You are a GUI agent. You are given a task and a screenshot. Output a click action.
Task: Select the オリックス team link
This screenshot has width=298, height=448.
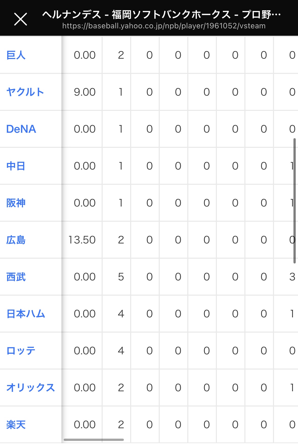[31, 388]
